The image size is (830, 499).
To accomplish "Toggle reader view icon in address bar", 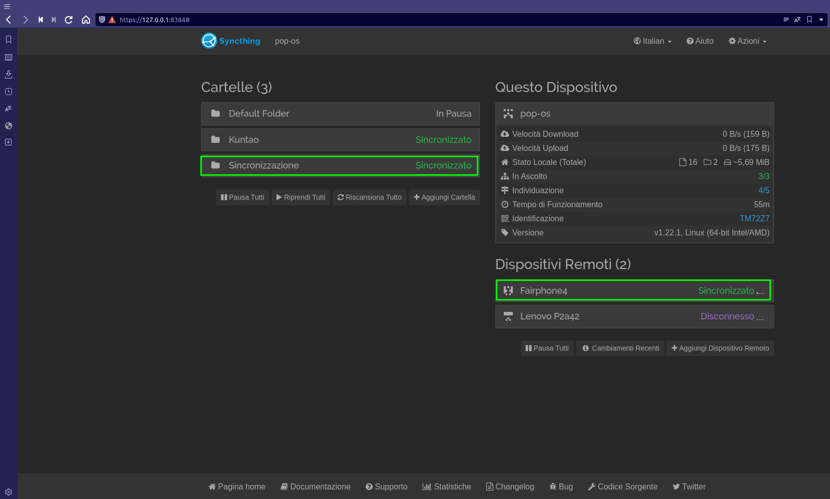I will 786,20.
